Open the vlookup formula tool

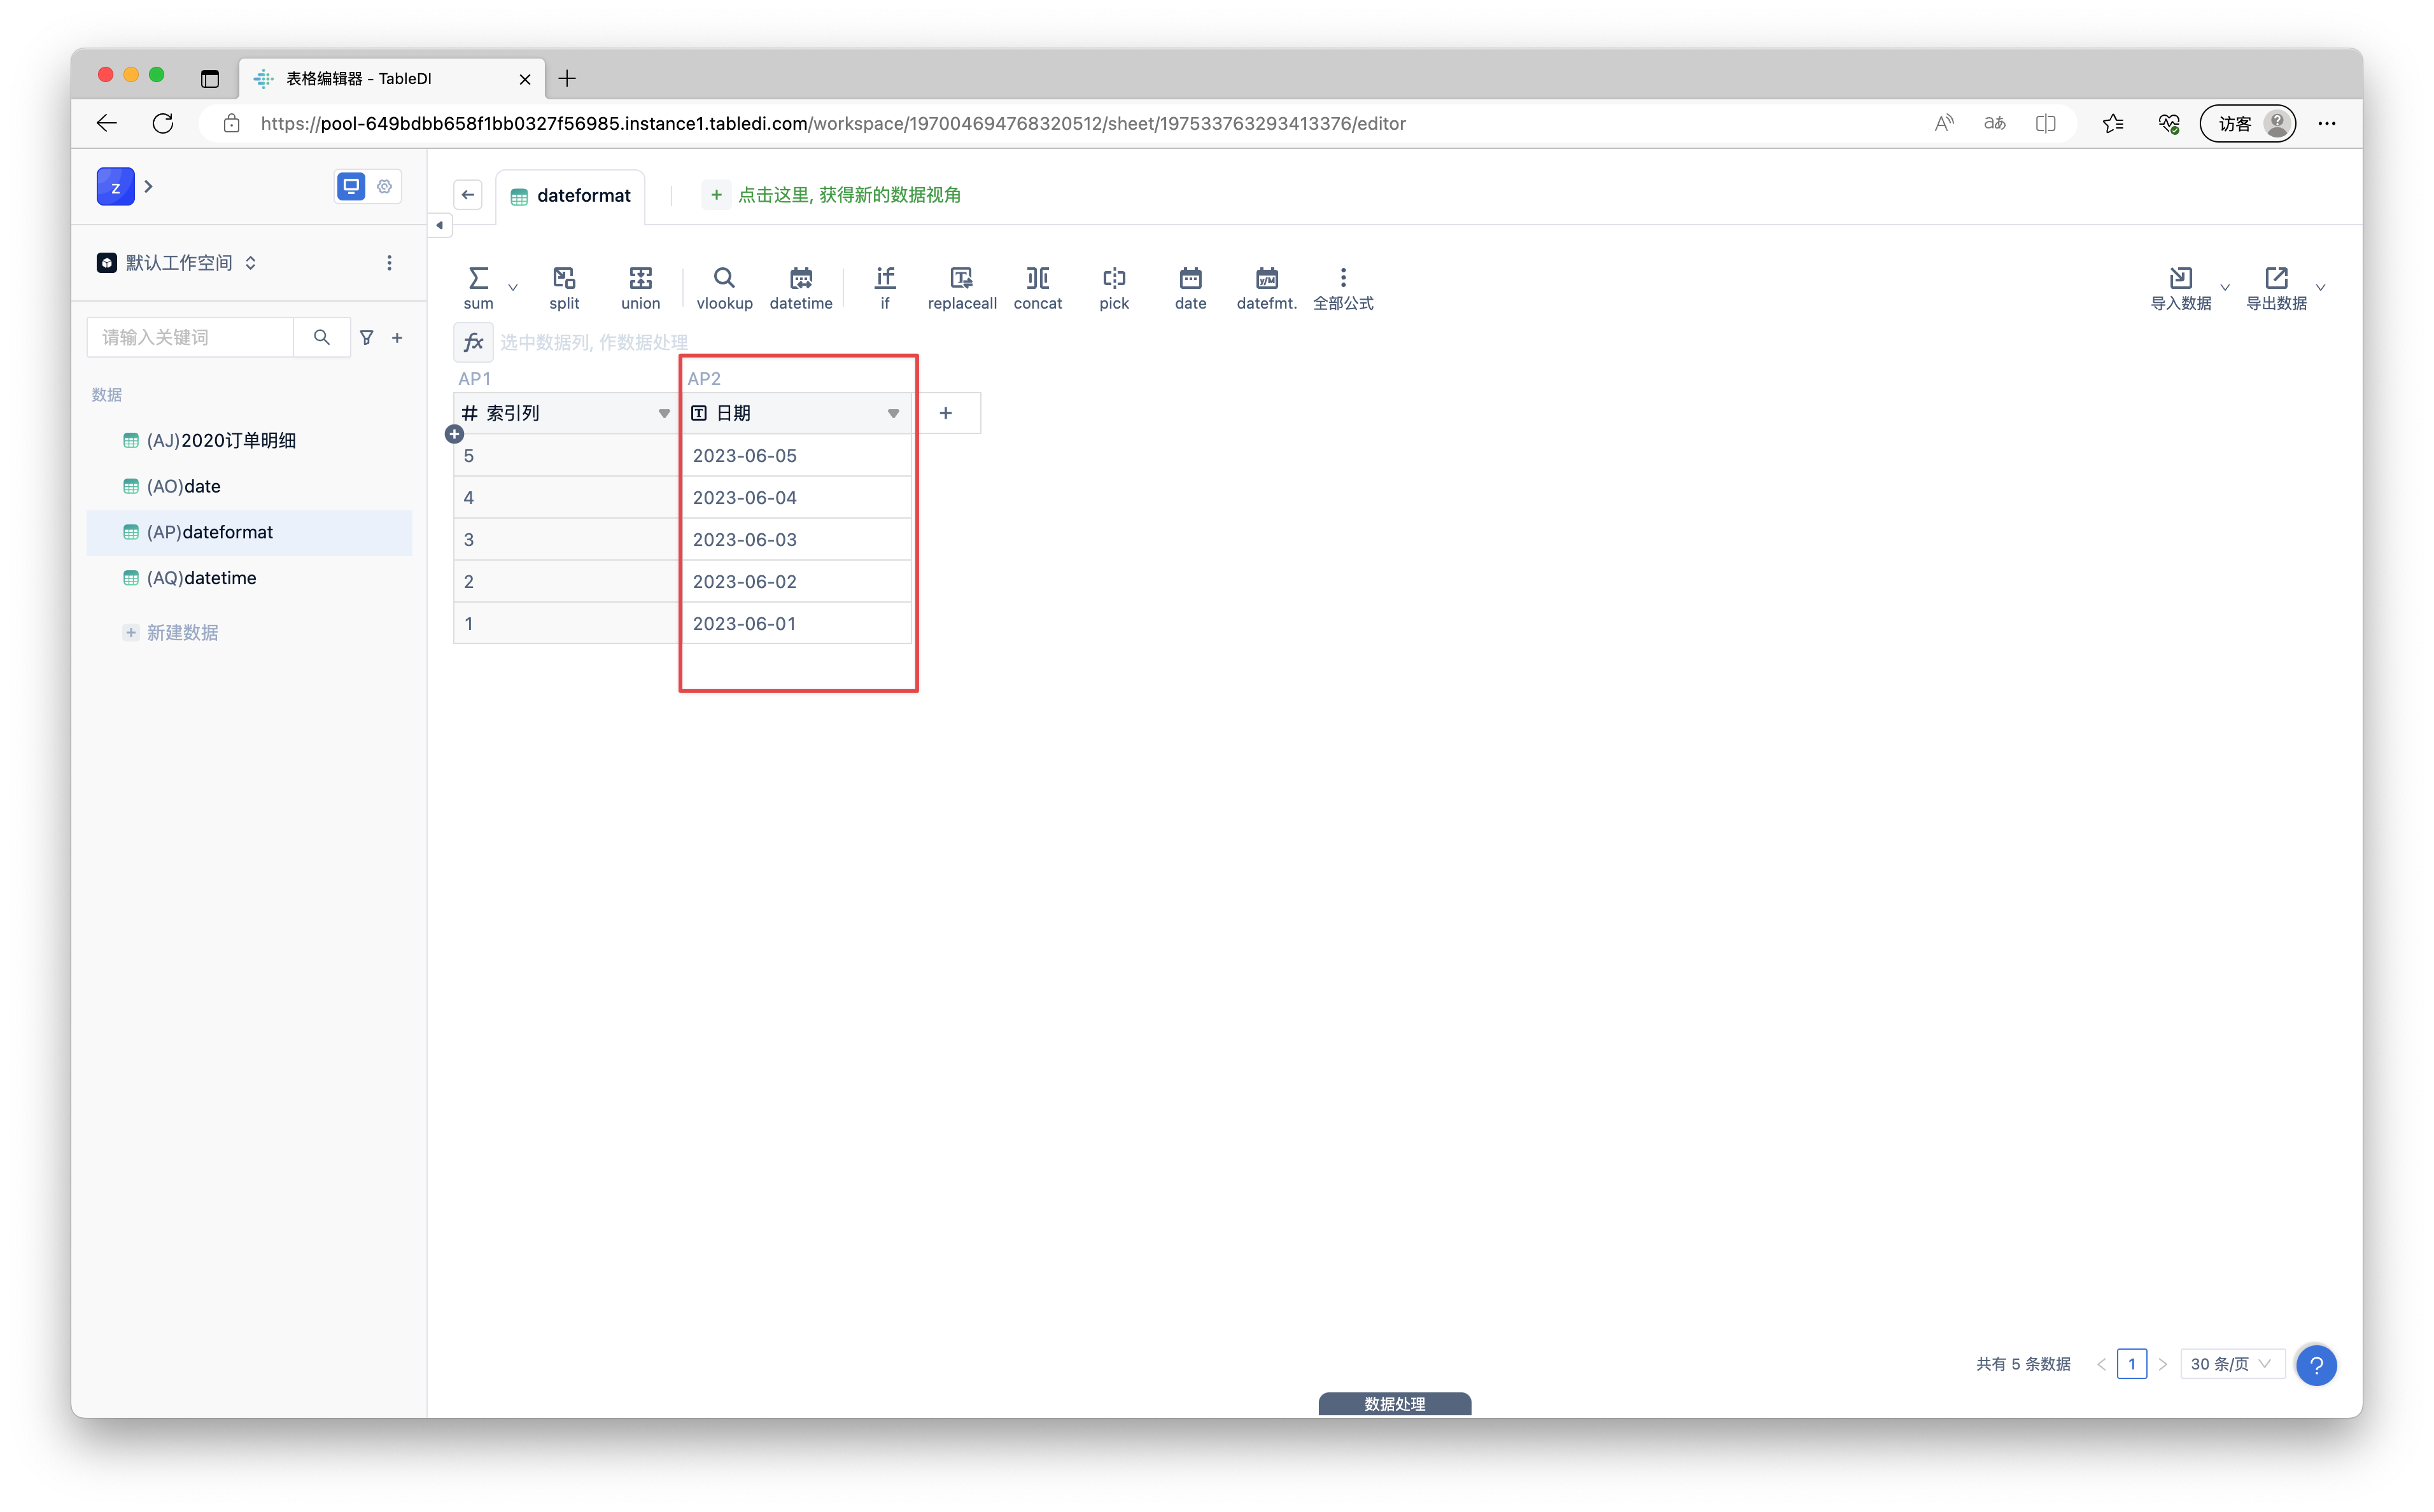[724, 288]
